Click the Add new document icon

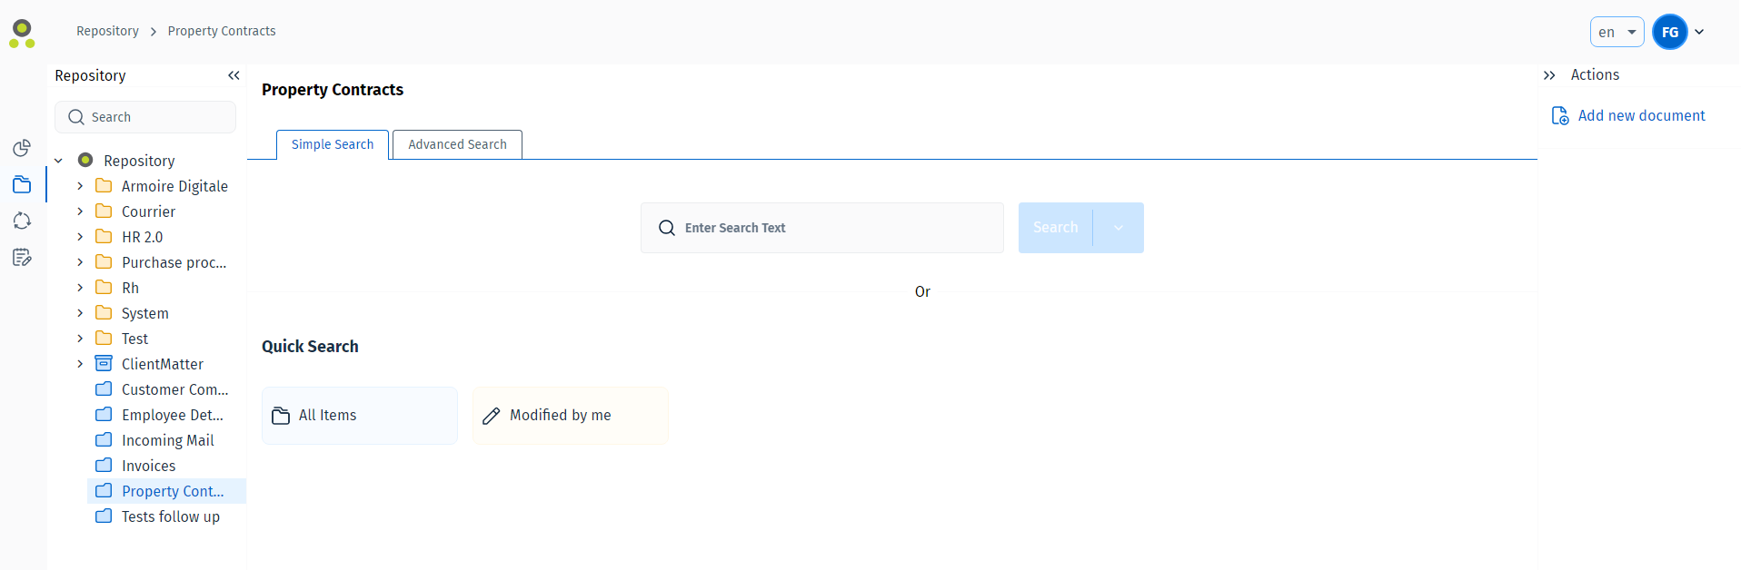pyautogui.click(x=1560, y=116)
